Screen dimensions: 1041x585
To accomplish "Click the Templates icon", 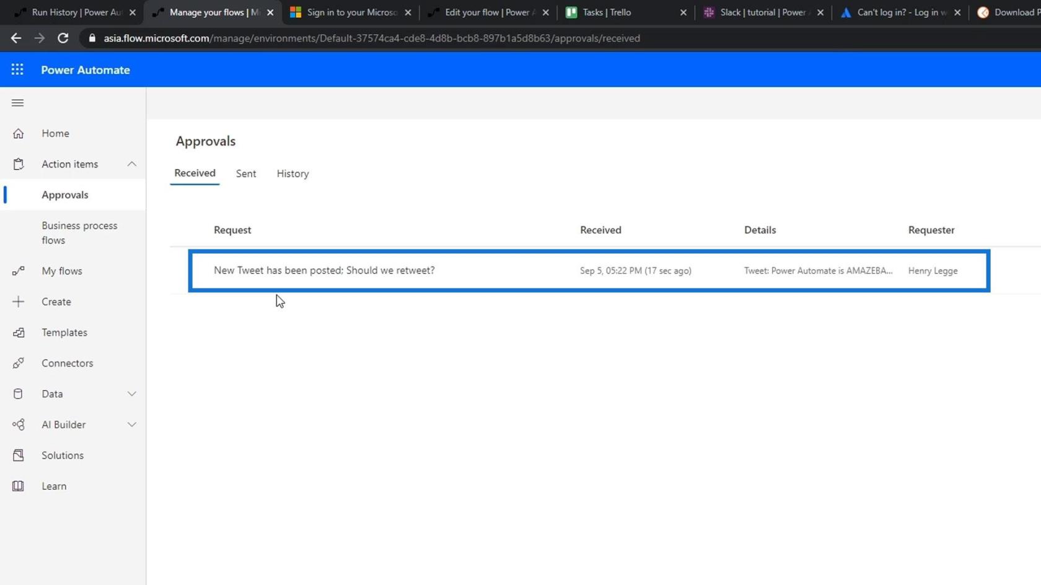I will coord(18,332).
